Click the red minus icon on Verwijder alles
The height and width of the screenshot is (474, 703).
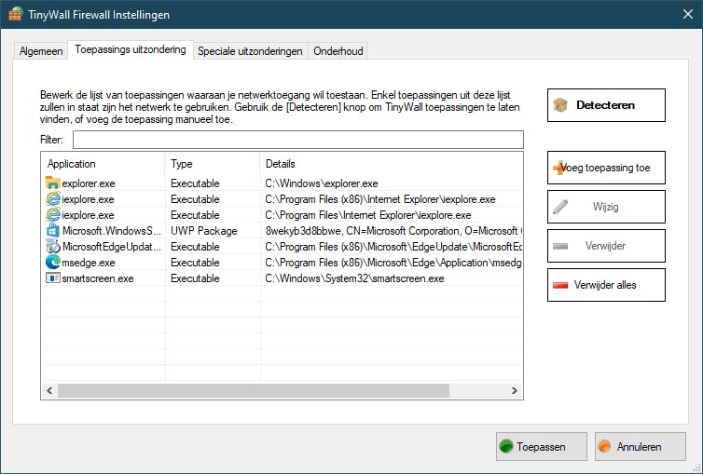(x=560, y=285)
